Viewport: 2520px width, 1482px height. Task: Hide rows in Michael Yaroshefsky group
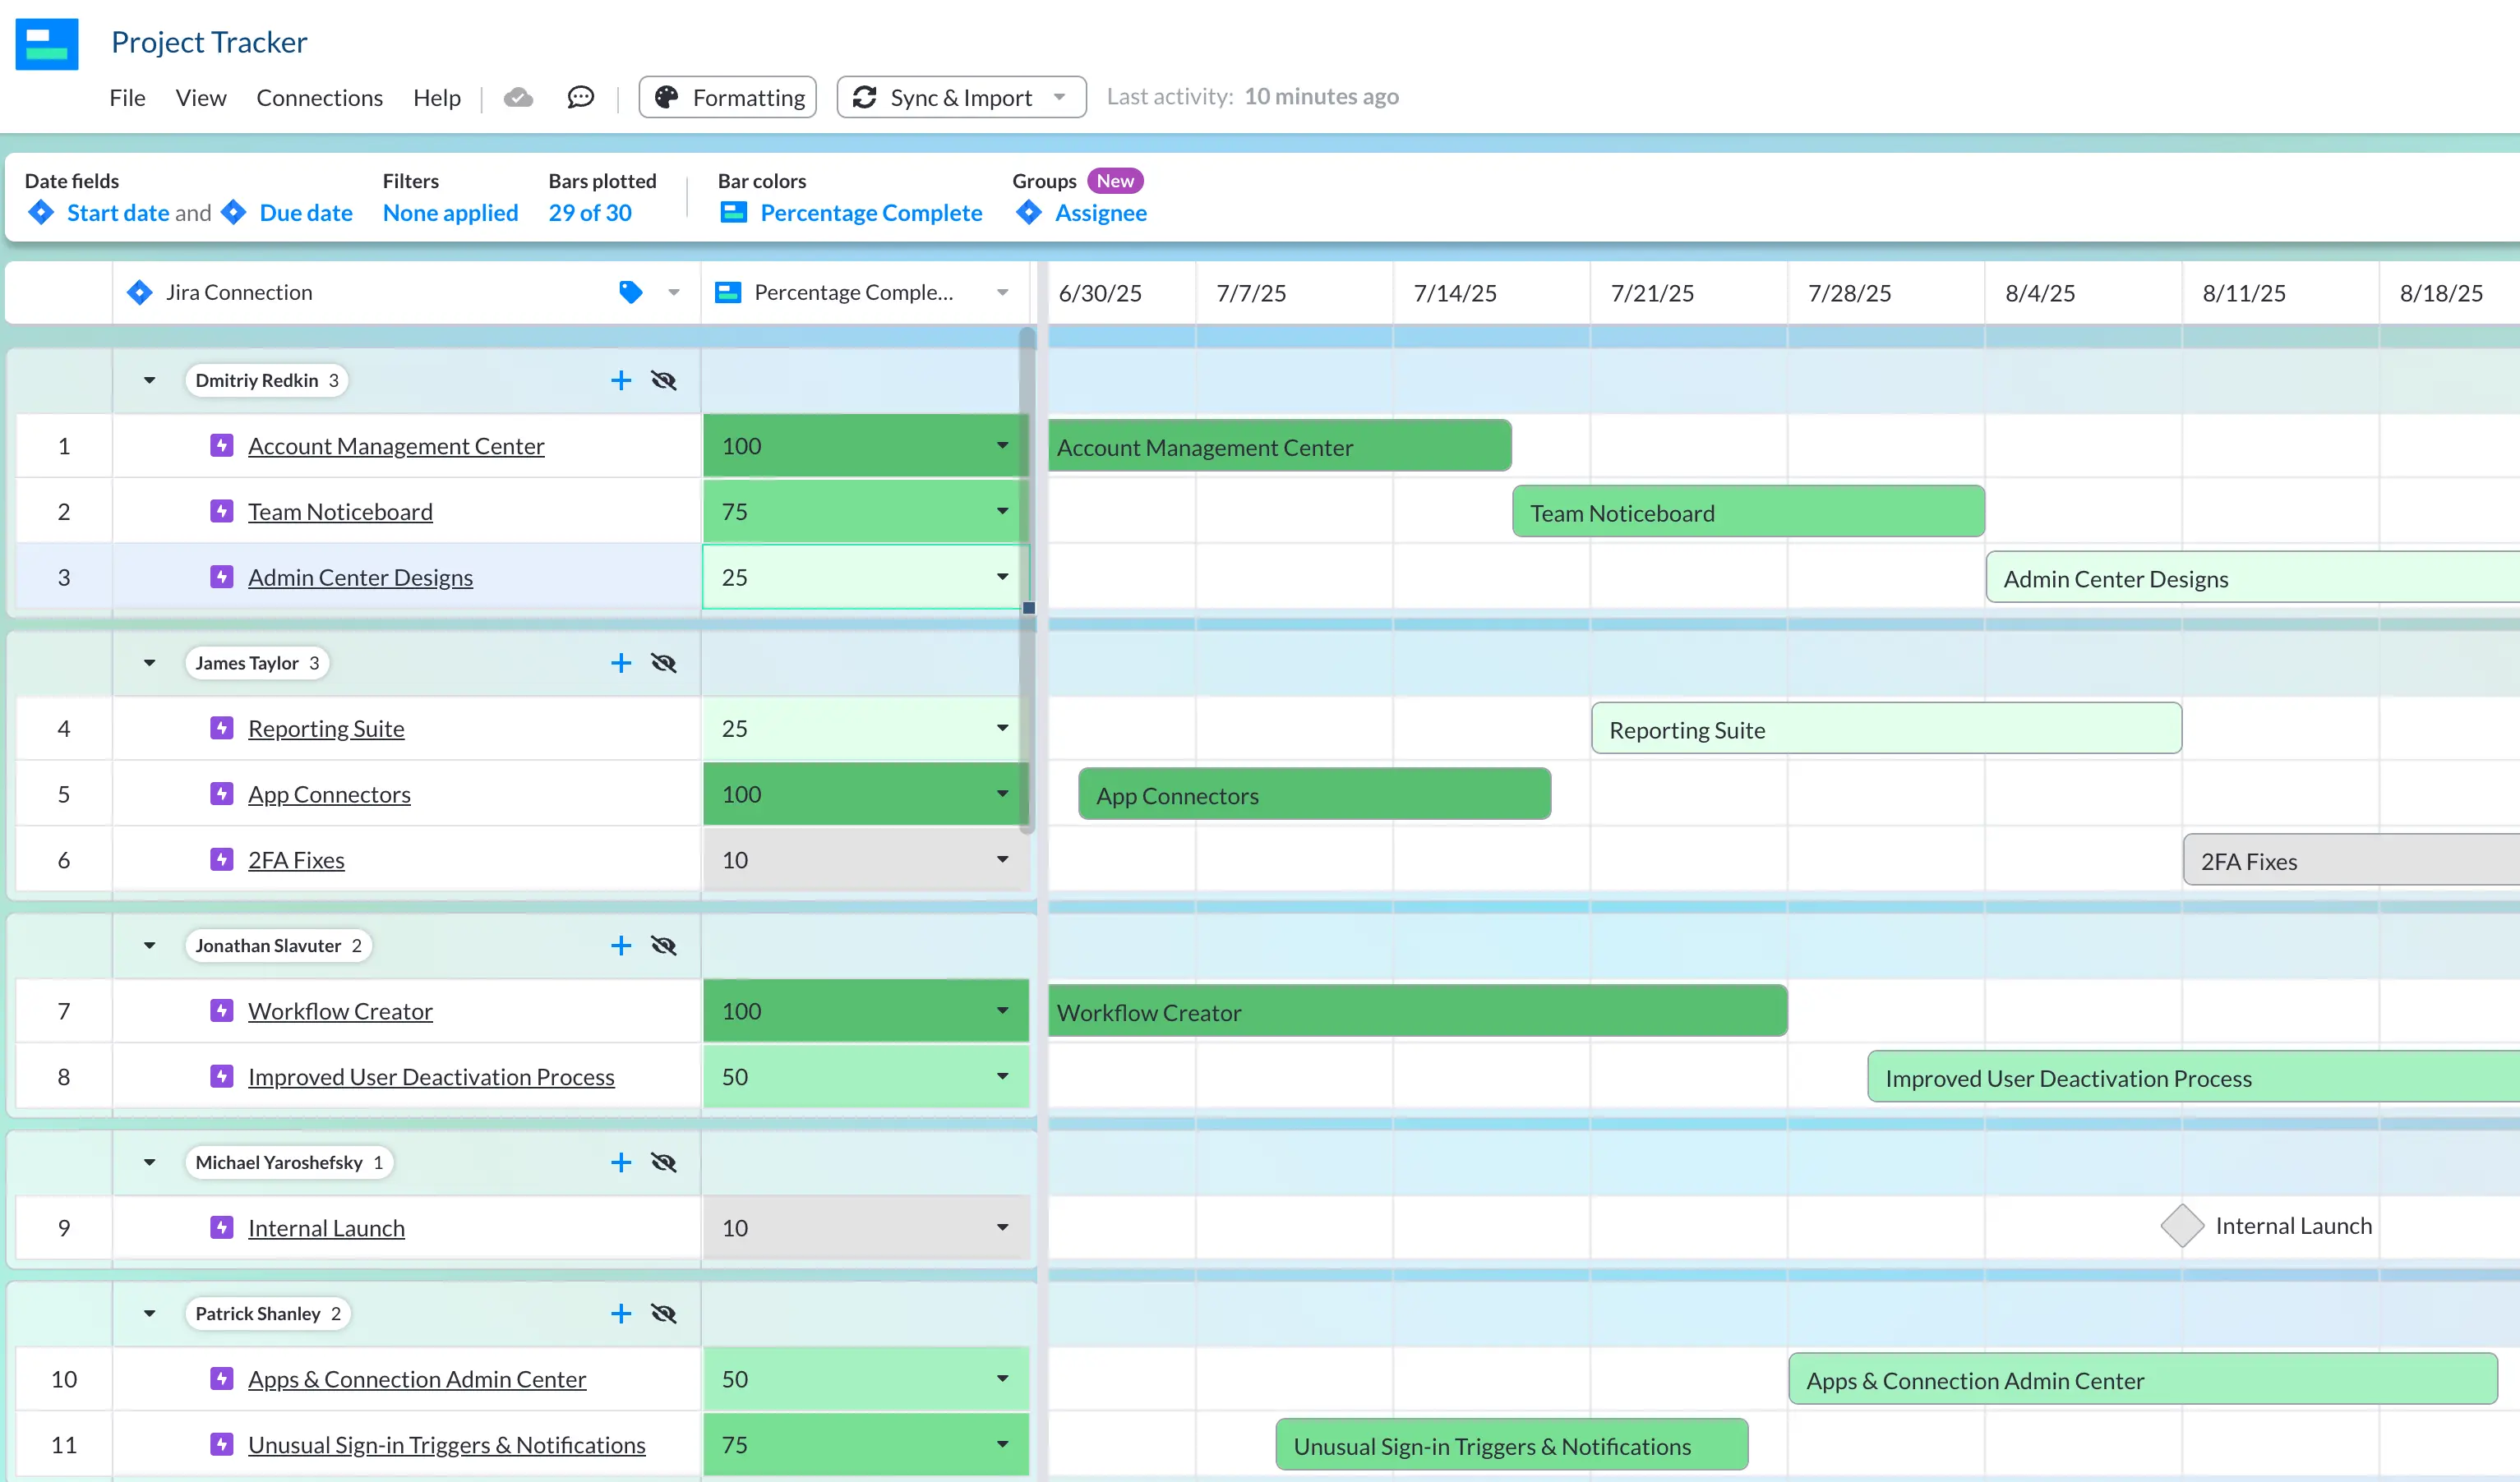(663, 1162)
